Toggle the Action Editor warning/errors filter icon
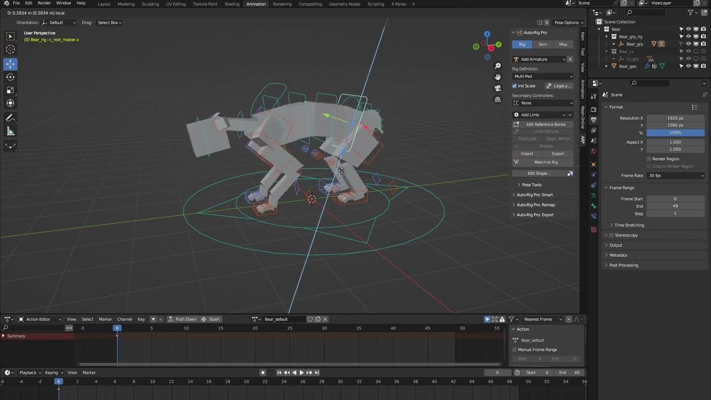 coord(502,319)
